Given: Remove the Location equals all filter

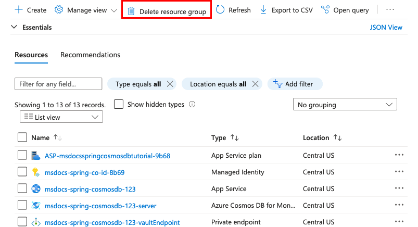Looking at the screenshot, I should tap(255, 84).
